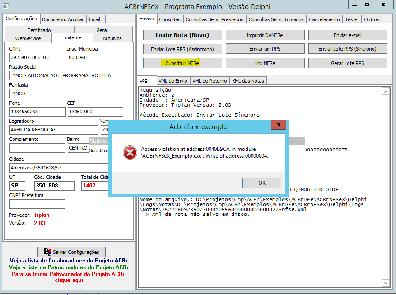Switch to the Documento Auxiliar tab

pyautogui.click(x=63, y=19)
